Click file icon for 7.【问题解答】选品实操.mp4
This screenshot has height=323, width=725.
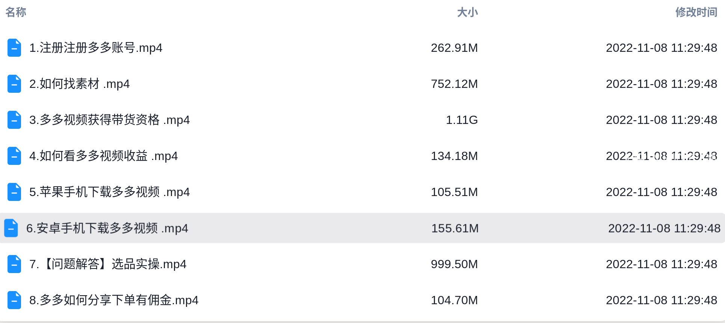(x=14, y=264)
